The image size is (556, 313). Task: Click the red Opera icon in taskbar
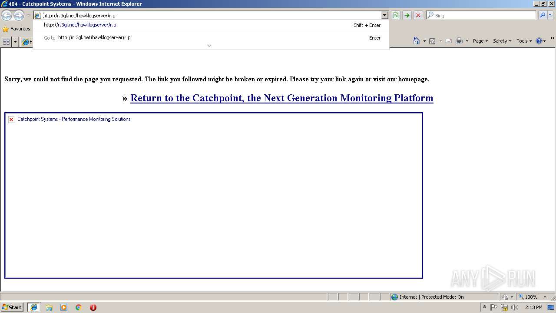[x=93, y=307]
